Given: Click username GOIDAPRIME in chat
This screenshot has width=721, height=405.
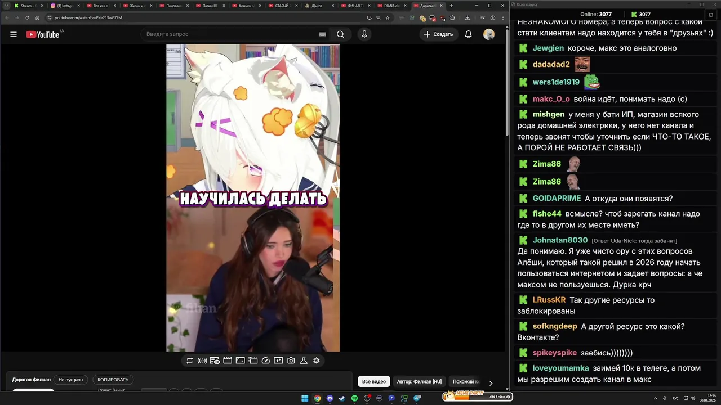Looking at the screenshot, I should [x=557, y=199].
